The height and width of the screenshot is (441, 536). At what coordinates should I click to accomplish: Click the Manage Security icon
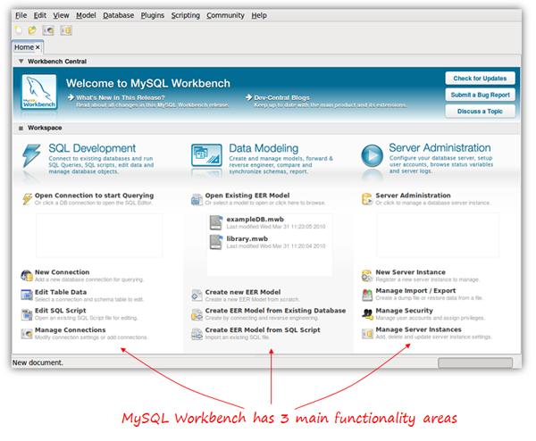[x=367, y=314]
